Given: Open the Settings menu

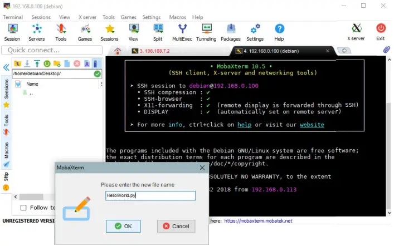Looking at the screenshot, I should 151,17.
